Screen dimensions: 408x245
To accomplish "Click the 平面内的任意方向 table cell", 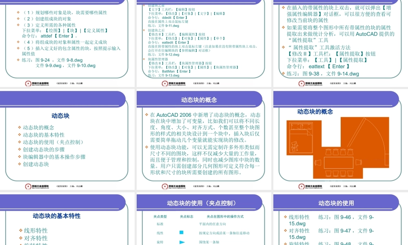I will tap(212, 224).
